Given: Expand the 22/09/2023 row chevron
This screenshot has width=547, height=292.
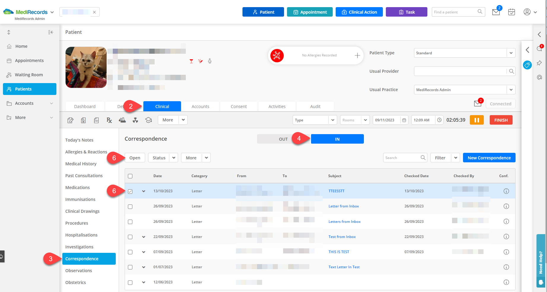Looking at the screenshot, I should pos(144,237).
